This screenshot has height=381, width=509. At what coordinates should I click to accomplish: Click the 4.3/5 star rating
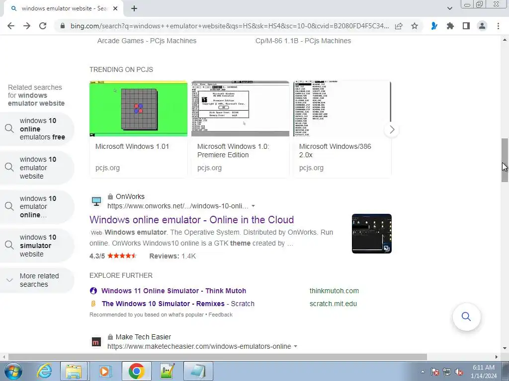113,256
